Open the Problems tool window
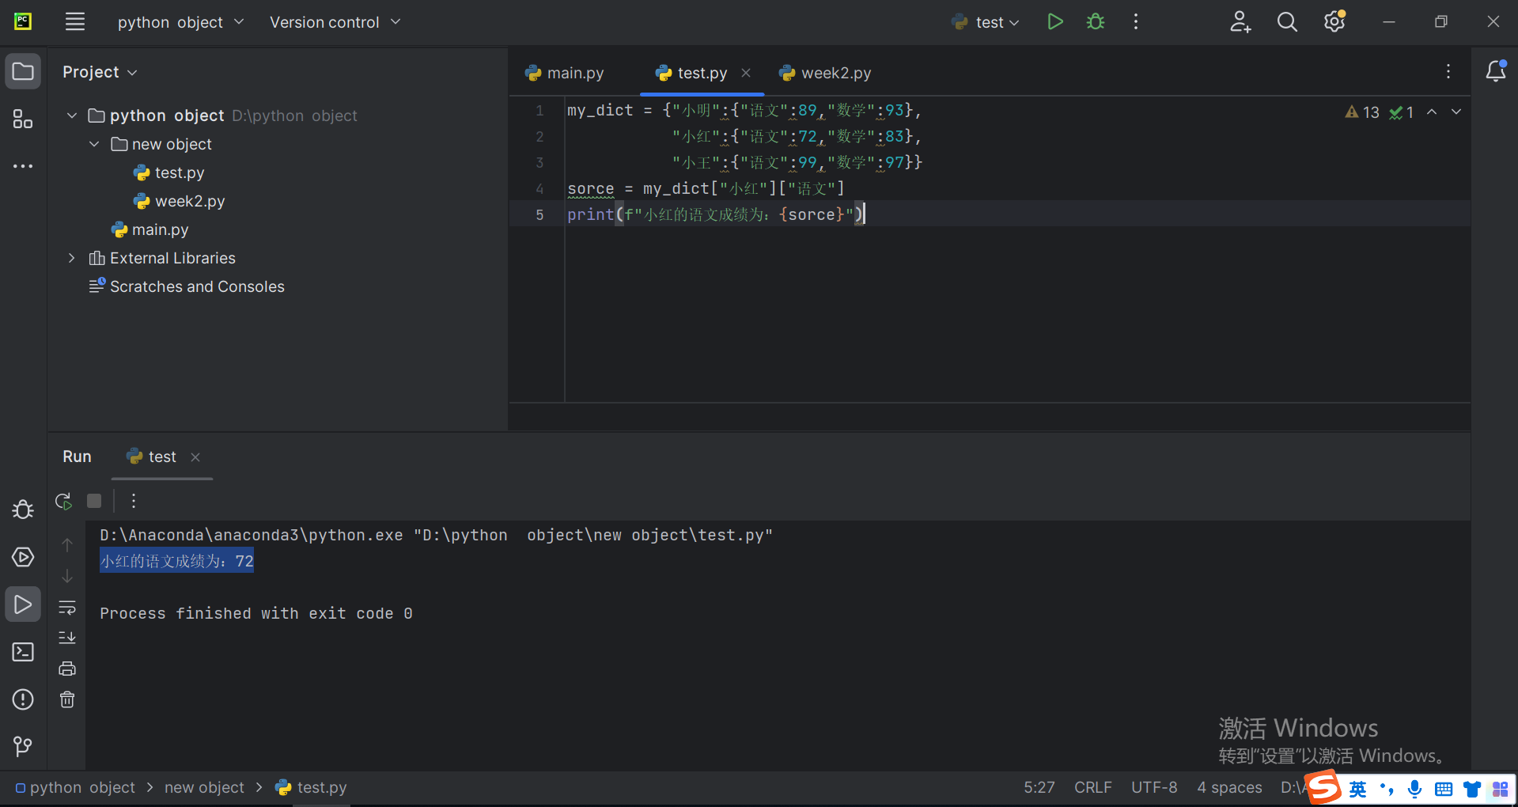This screenshot has height=807, width=1518. (x=23, y=699)
